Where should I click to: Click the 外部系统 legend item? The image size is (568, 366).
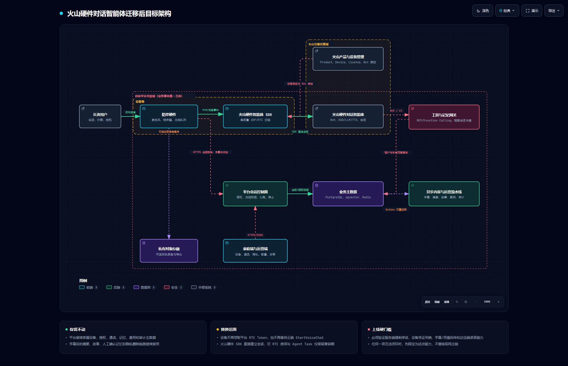pyautogui.click(x=204, y=287)
